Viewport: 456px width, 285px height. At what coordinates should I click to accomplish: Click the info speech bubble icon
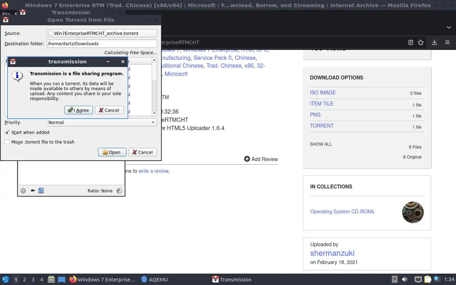17,76
